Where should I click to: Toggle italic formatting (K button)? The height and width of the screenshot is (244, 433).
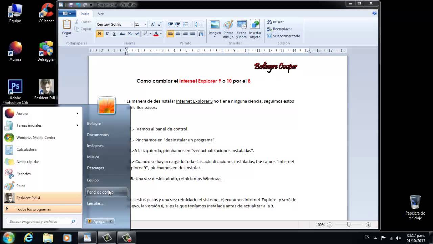click(107, 34)
